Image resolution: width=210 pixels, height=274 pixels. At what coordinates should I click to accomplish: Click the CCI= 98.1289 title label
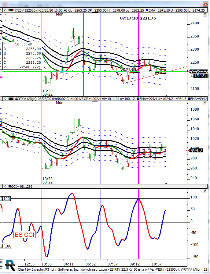22,186
